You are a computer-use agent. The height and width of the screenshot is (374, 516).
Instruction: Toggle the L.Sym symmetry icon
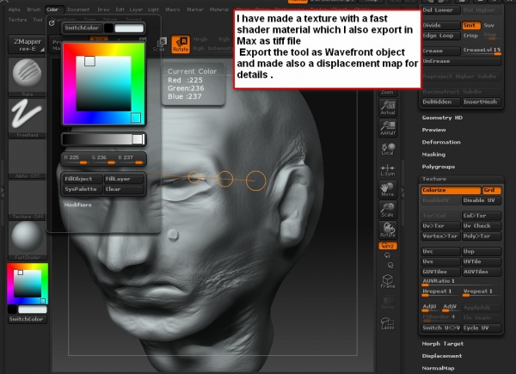click(388, 169)
